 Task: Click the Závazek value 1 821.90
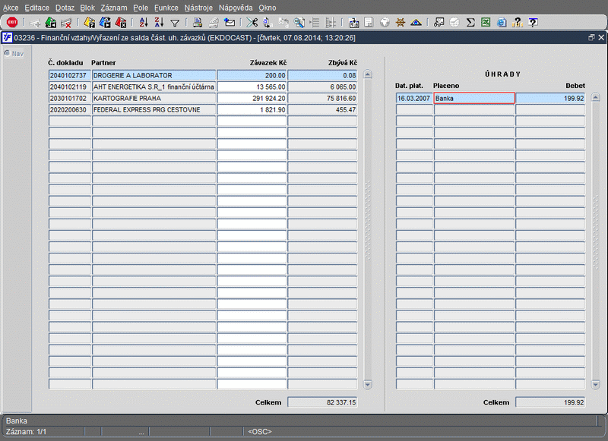(252, 109)
